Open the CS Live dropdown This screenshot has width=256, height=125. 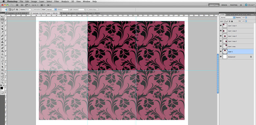(x=250, y=5)
